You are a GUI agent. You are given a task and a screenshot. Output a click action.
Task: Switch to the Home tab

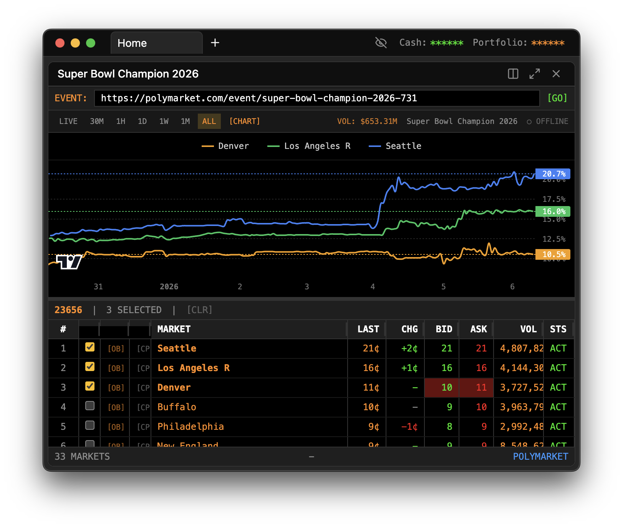pyautogui.click(x=132, y=43)
